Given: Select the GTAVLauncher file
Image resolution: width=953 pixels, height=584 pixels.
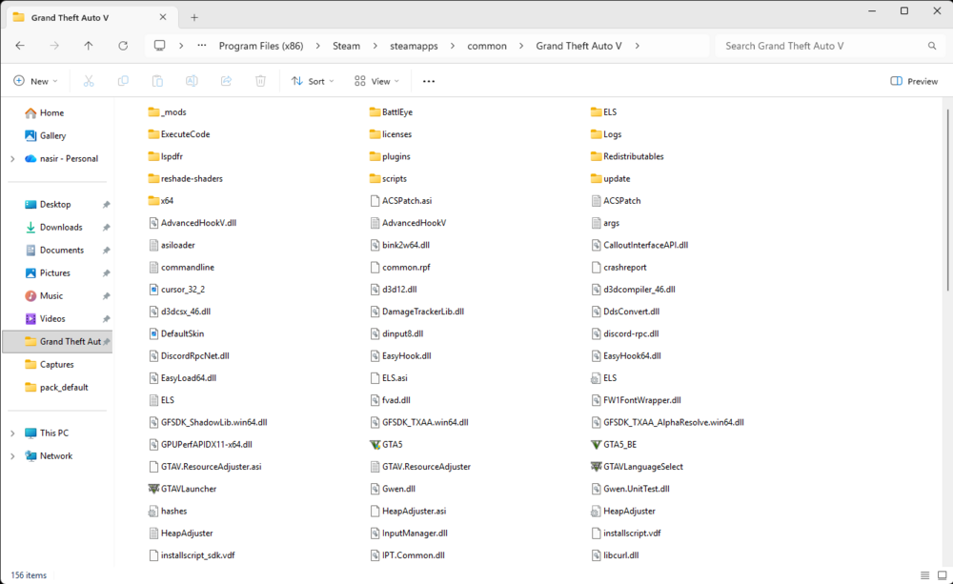Looking at the screenshot, I should coord(182,489).
